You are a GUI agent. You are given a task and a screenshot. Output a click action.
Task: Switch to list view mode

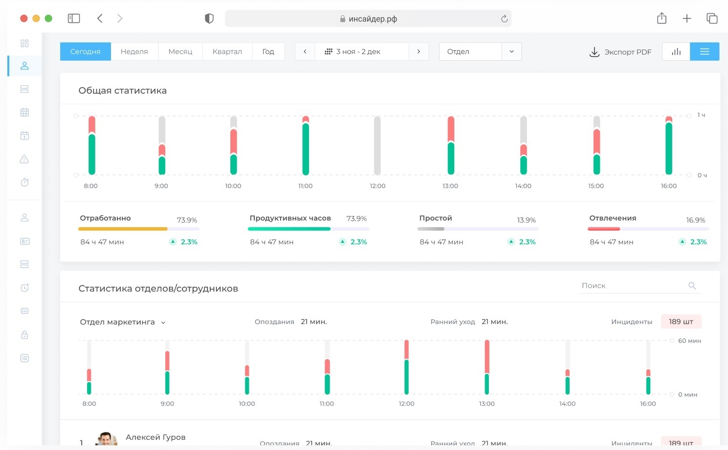tap(704, 52)
